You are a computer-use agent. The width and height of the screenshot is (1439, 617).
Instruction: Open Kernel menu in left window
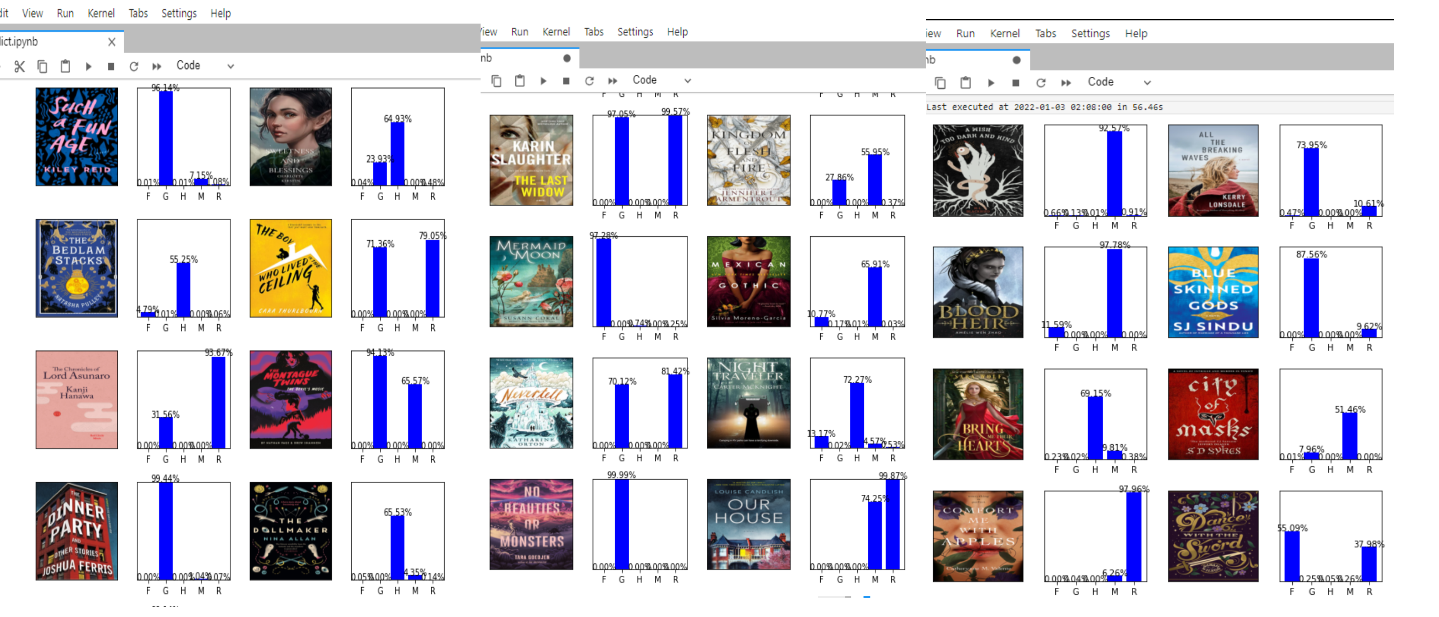[101, 13]
